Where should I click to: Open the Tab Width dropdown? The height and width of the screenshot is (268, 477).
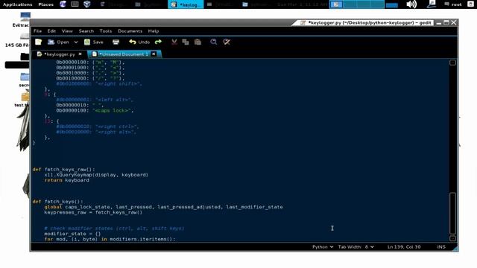point(356,246)
